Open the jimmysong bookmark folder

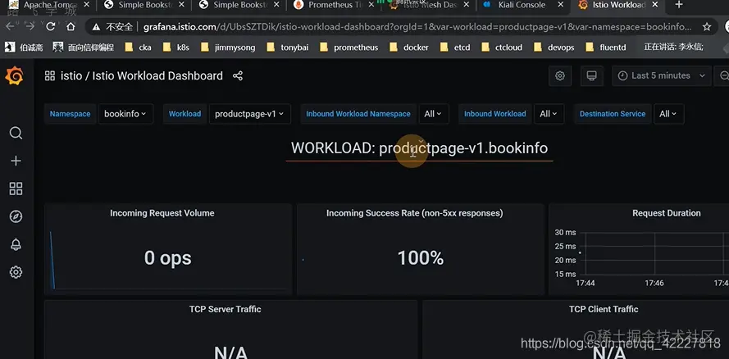point(228,48)
